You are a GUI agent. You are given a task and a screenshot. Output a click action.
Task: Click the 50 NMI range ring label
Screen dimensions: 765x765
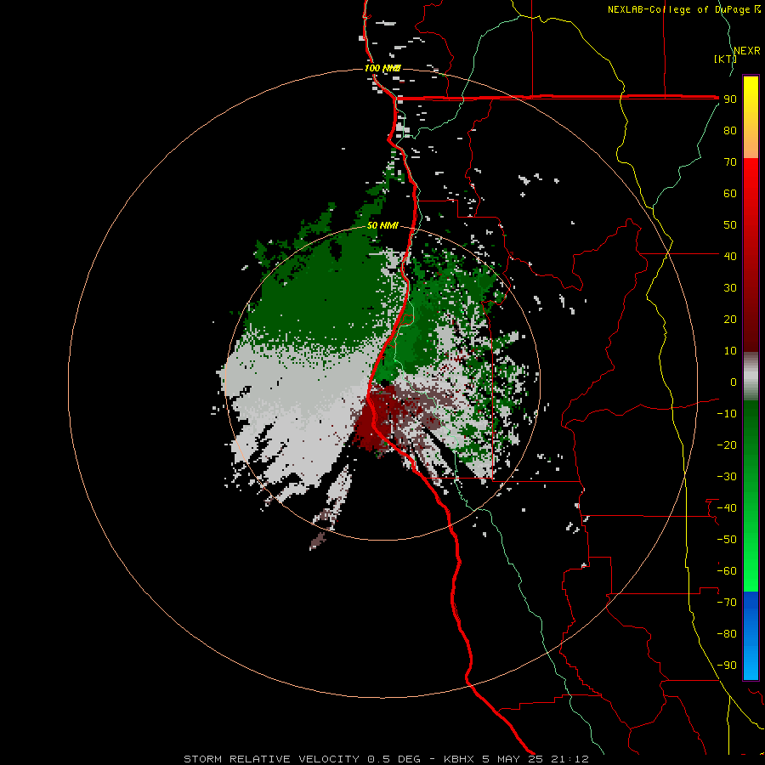pyautogui.click(x=383, y=225)
